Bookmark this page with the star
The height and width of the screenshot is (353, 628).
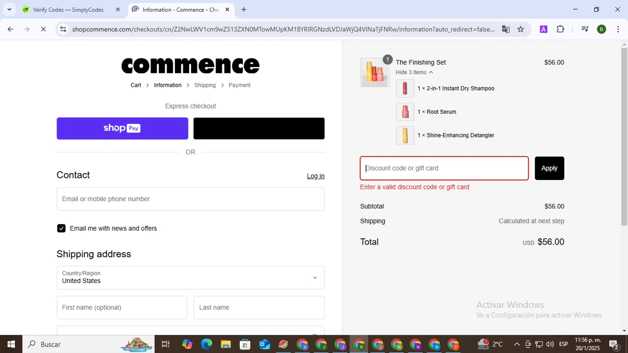click(x=521, y=29)
